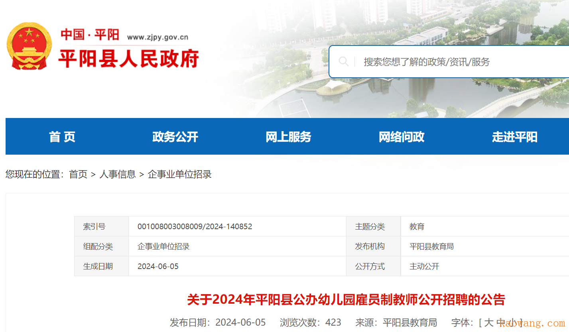569x332 pixels.
Task: Click the 中国·平阳 header text
Action: tap(90, 35)
